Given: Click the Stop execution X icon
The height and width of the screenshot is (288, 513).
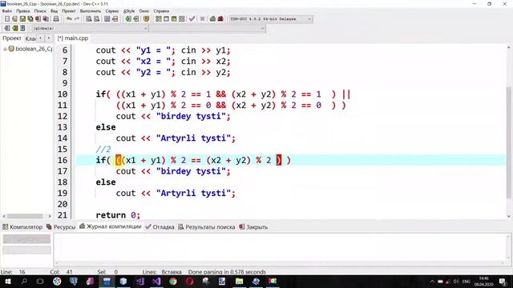Looking at the screenshot, I should coord(202,19).
